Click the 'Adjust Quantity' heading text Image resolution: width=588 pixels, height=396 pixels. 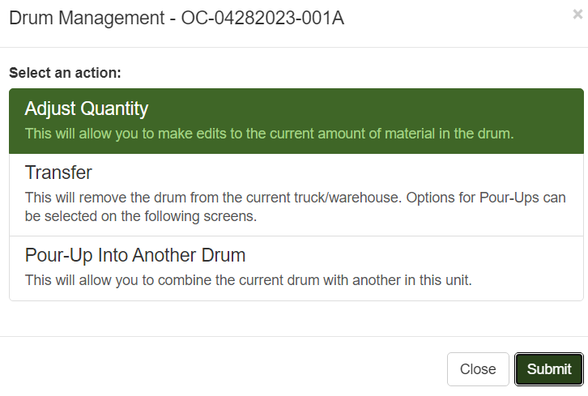tap(87, 109)
